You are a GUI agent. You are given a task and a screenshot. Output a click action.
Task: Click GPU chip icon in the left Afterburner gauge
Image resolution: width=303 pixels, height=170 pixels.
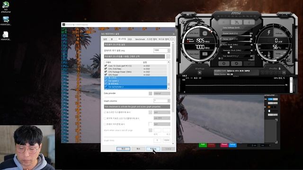pos(205,34)
